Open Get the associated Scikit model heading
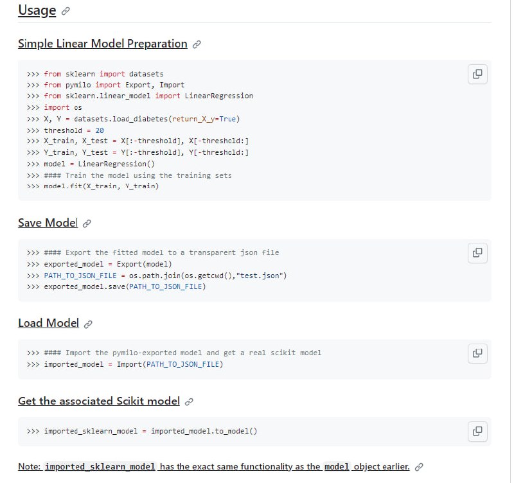This screenshot has width=514, height=483. (99, 401)
